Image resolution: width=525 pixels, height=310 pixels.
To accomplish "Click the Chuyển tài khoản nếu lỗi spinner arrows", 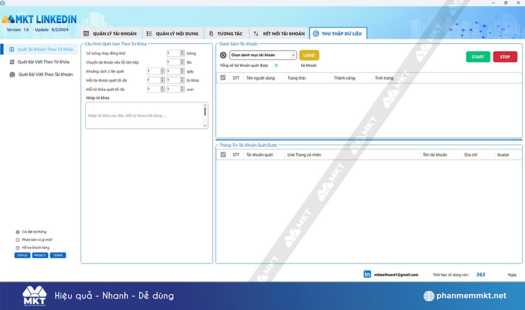I will 182,62.
